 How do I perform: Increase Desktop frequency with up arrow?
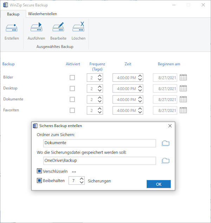click(x=100, y=87)
